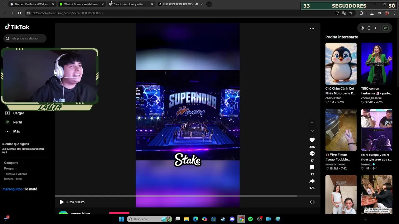Screen dimensions: 399x224
Task: Go to Perfil in the sidebar
Action: tap(14, 122)
